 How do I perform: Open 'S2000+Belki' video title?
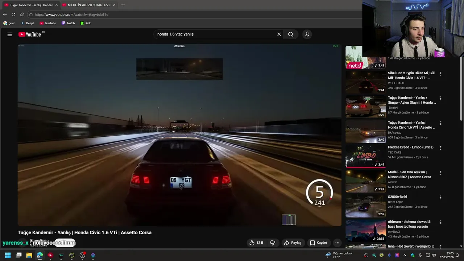click(x=398, y=197)
